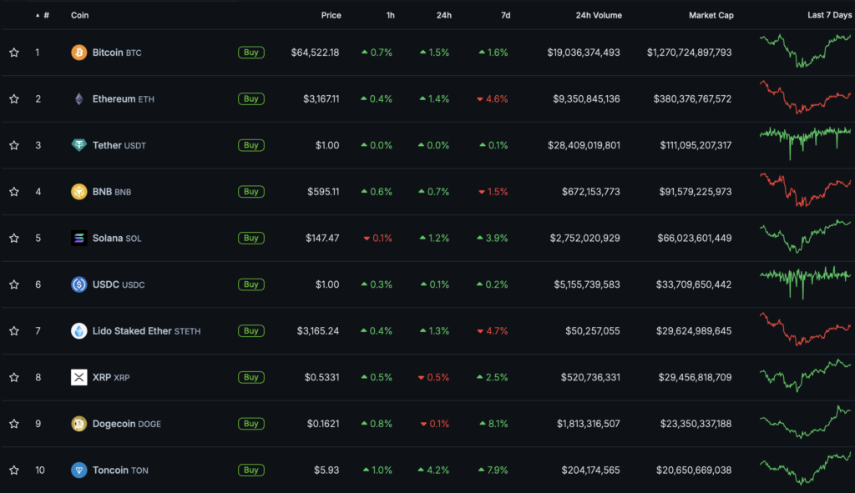Click the BNB coin logo icon
Image resolution: width=855 pixels, height=493 pixels.
pos(78,192)
